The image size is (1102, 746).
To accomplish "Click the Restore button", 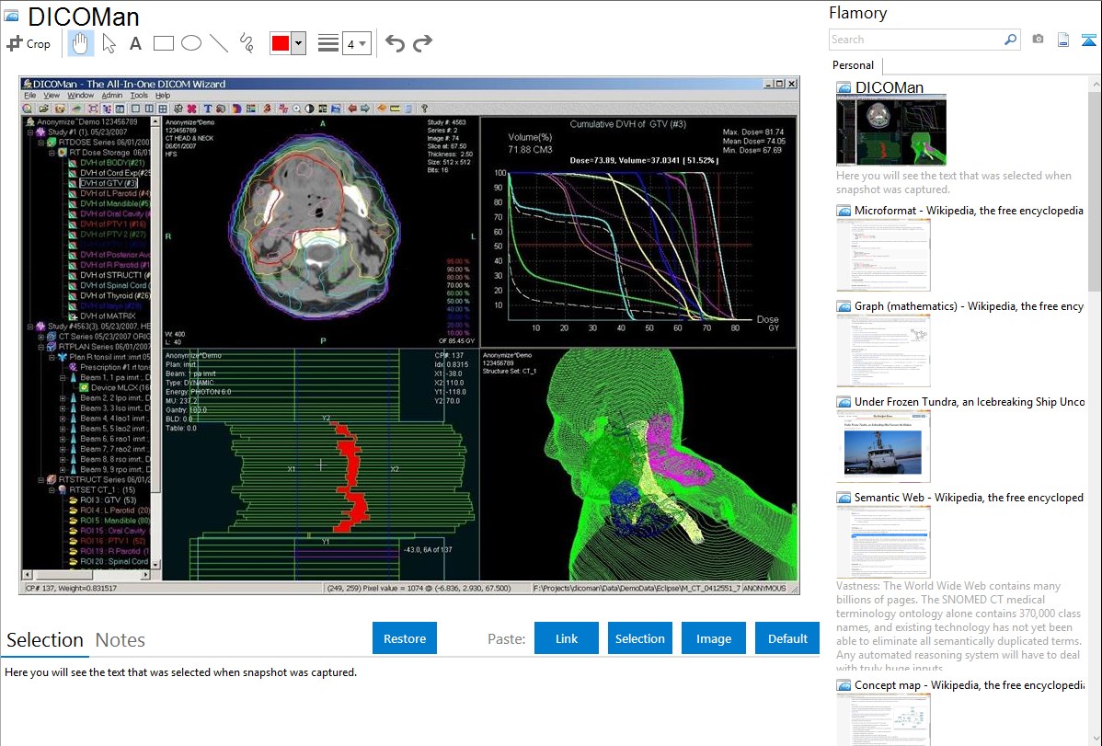I will (x=405, y=638).
